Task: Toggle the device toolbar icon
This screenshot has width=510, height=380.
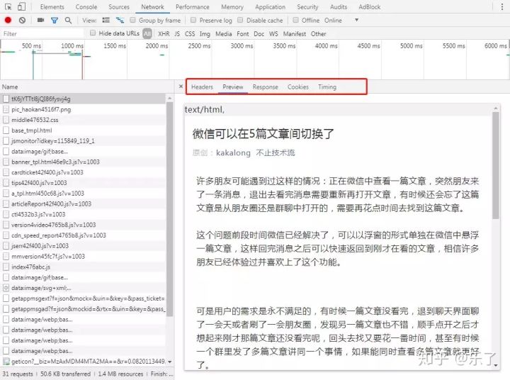Action: pyautogui.click(x=21, y=6)
